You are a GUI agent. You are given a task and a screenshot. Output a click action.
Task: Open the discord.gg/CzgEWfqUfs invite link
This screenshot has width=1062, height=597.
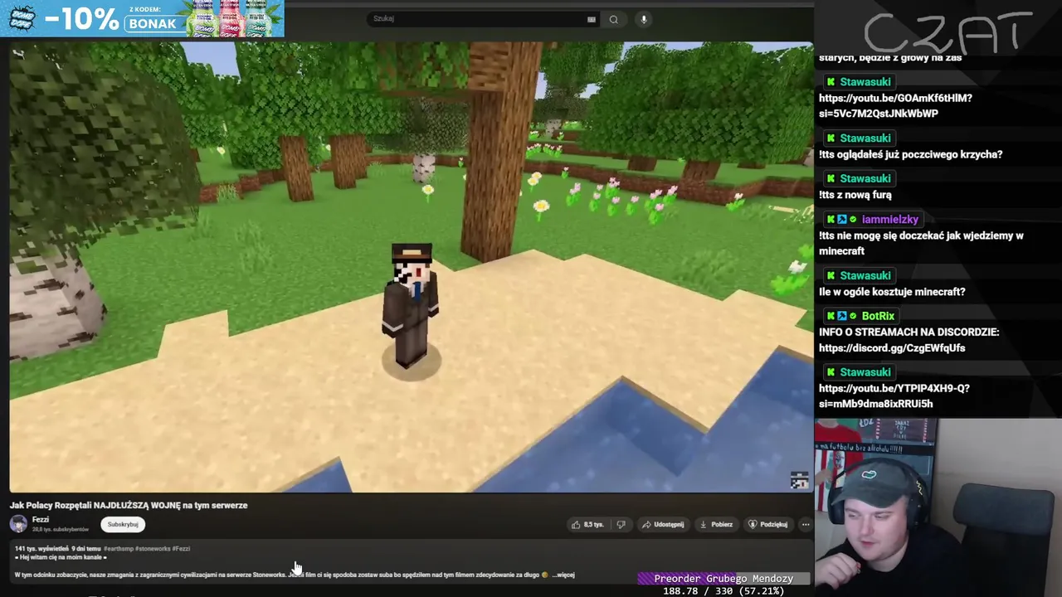[892, 348]
